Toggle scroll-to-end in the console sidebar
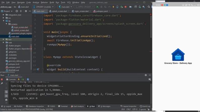 (x=6, y=96)
